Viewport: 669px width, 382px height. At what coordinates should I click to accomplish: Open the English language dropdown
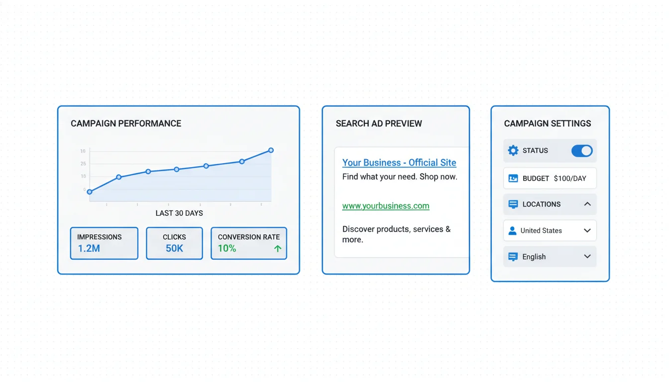point(587,257)
